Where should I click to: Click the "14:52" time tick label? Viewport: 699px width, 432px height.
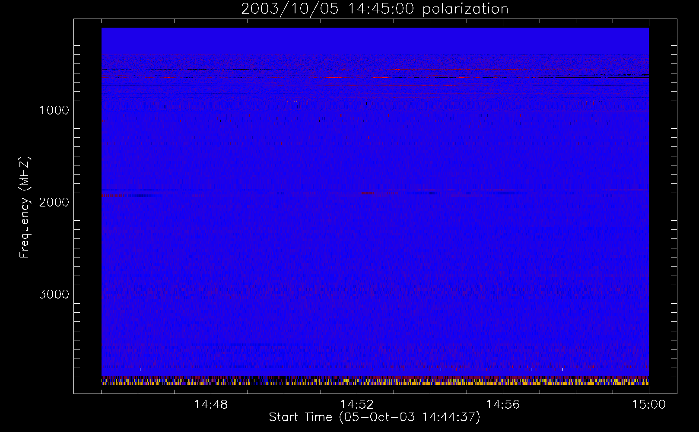click(x=357, y=405)
